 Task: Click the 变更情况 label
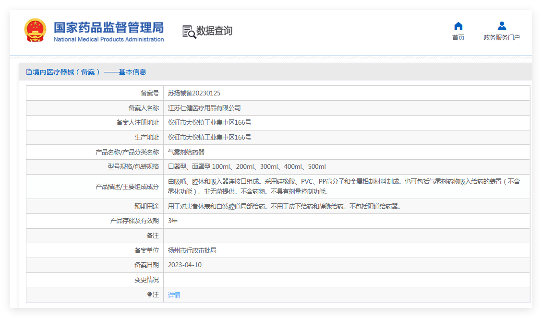click(146, 280)
